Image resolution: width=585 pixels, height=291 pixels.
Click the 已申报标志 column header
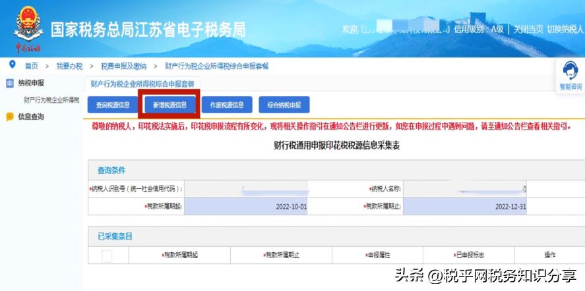pos(469,255)
